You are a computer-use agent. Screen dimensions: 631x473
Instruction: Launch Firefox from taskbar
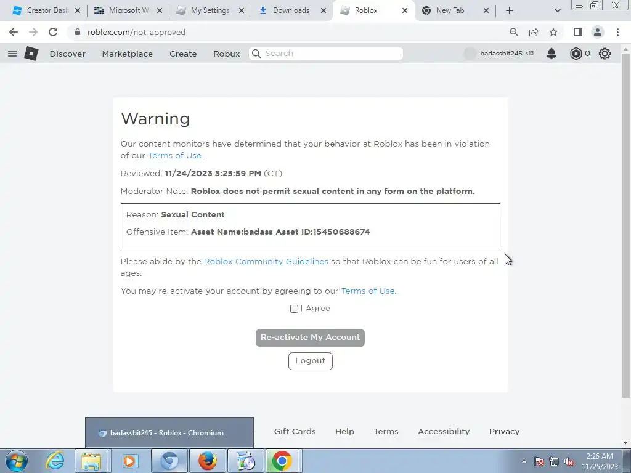click(x=208, y=461)
